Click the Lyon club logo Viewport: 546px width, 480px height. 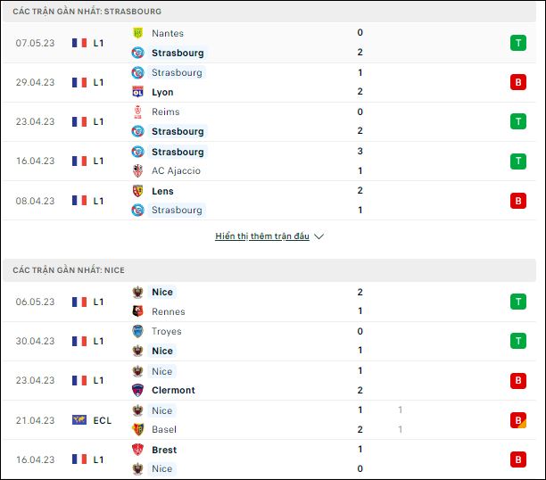[x=138, y=92]
